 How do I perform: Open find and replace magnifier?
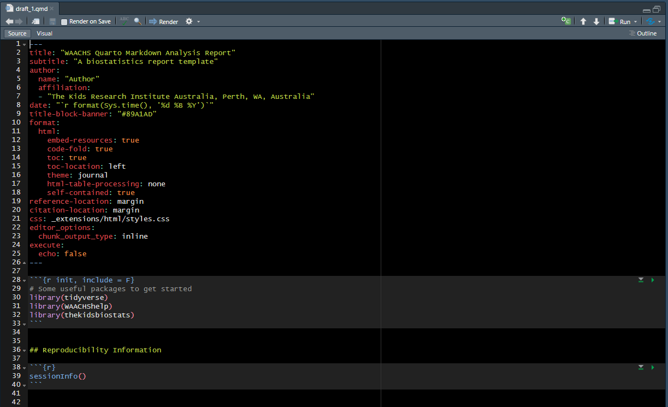click(x=138, y=21)
